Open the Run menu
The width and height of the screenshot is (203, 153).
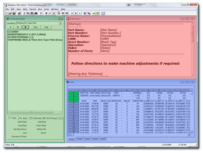point(40,9)
